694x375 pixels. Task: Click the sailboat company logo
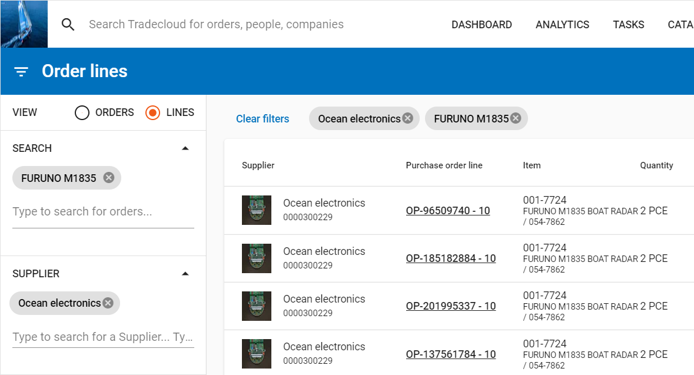(x=24, y=24)
